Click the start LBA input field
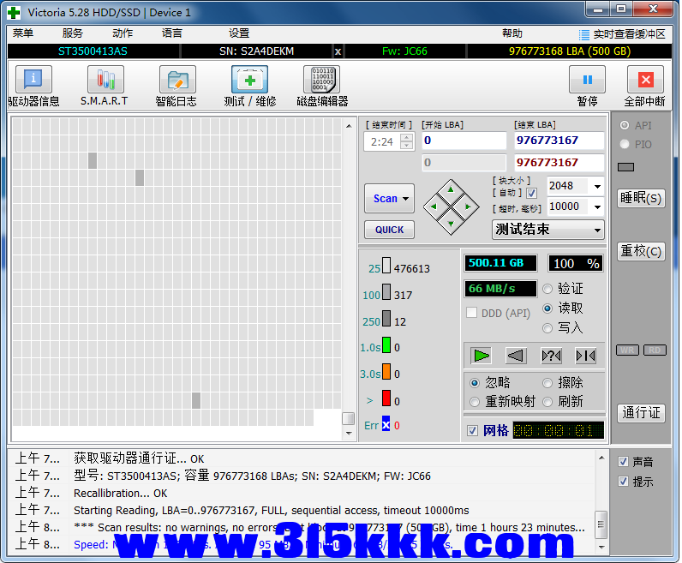Image resolution: width=682 pixels, height=563 pixels. coord(464,141)
